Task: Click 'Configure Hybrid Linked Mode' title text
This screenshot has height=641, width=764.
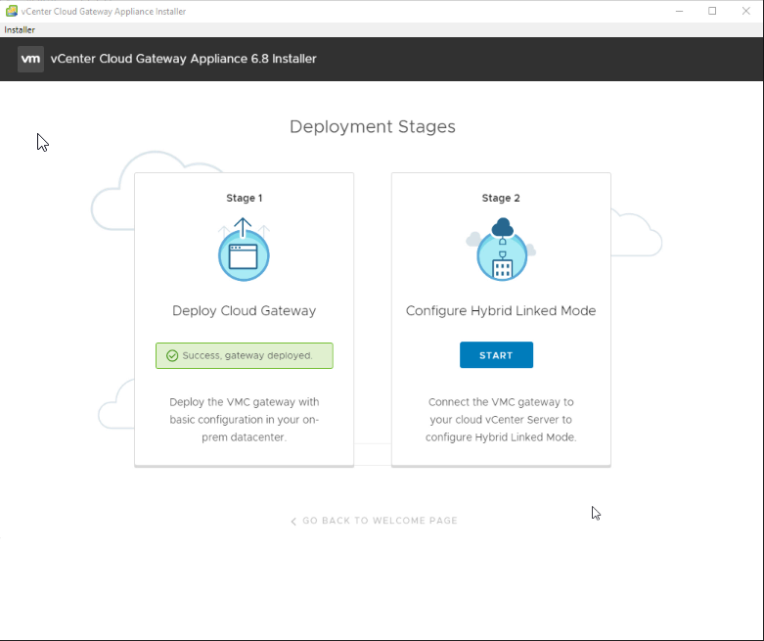Action: tap(501, 310)
